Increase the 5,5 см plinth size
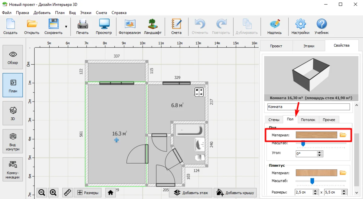Screen dimensions: 363x199 point(344,191)
